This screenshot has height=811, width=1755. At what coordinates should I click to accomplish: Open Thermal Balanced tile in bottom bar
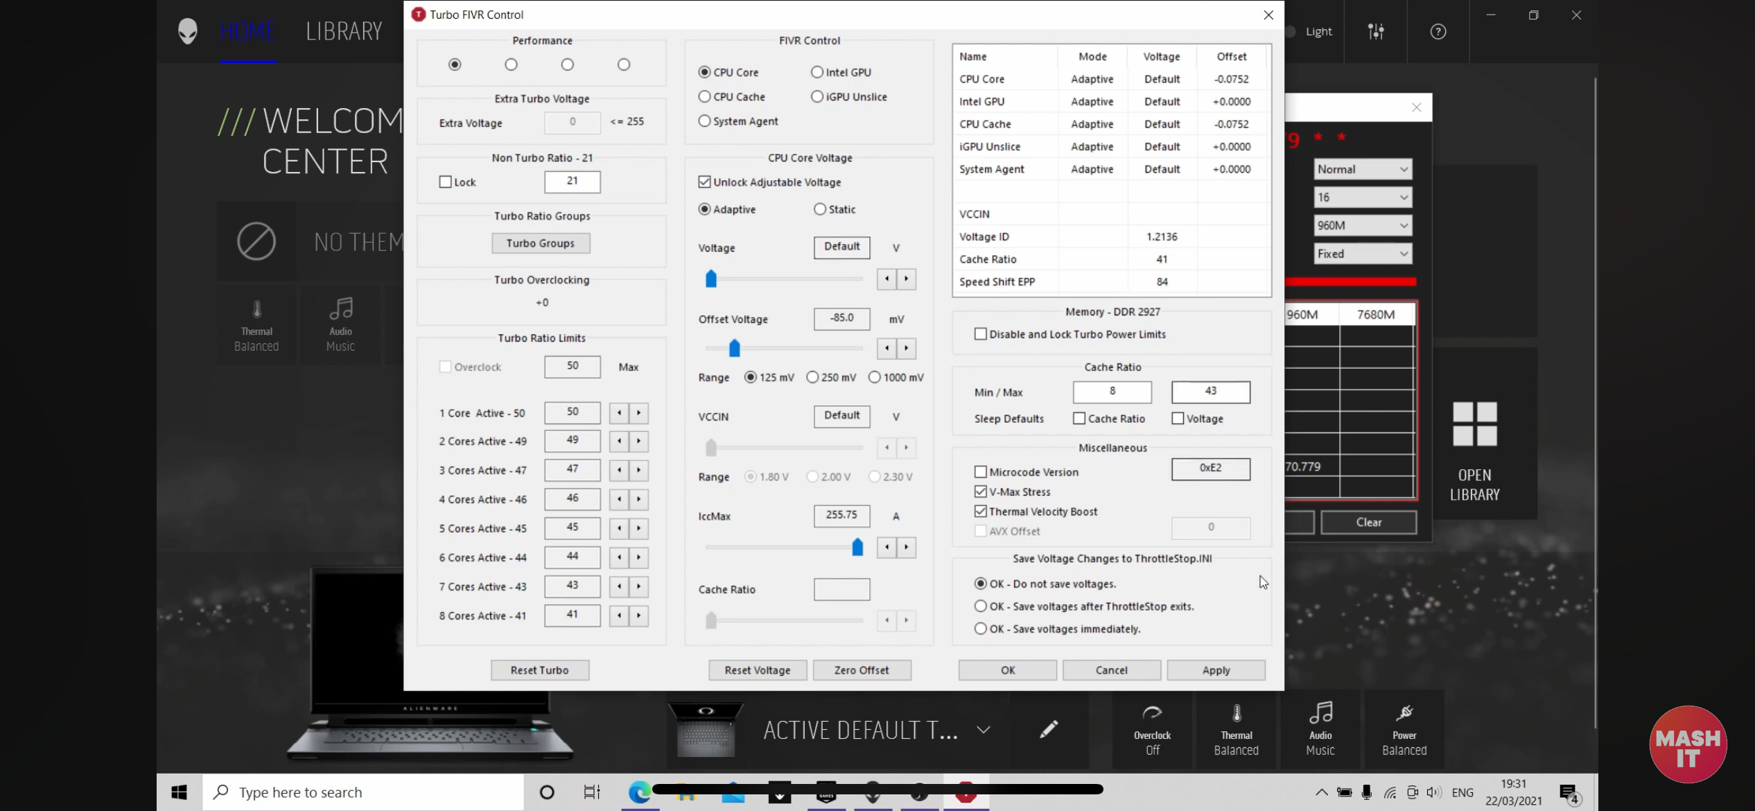1236,730
